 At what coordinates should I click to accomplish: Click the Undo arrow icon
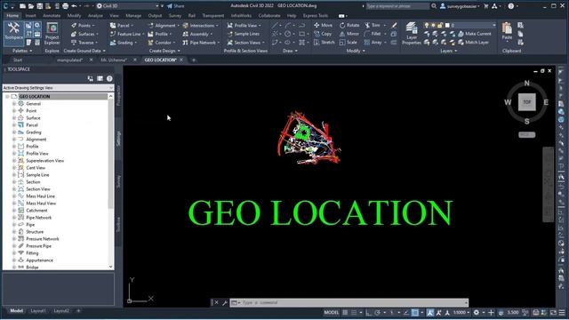coord(74,6)
